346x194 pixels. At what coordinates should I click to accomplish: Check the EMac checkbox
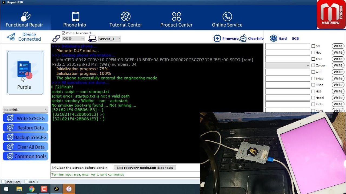313,85
